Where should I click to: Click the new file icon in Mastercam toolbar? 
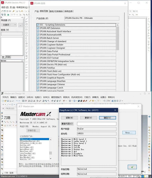coord(3,101)
